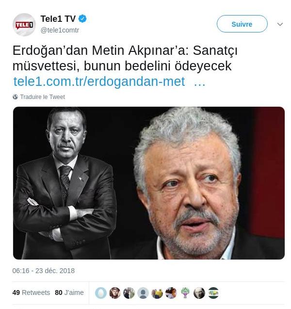Open the liker avatar with the tree logo

click(x=185, y=293)
